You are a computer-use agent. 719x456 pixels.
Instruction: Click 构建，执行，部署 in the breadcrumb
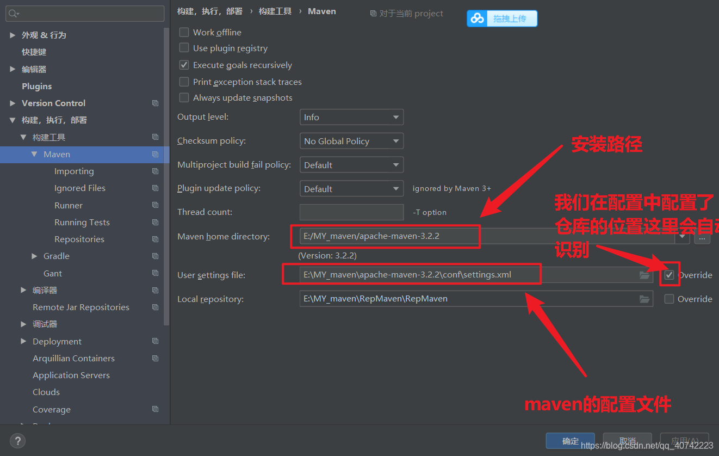click(x=210, y=11)
